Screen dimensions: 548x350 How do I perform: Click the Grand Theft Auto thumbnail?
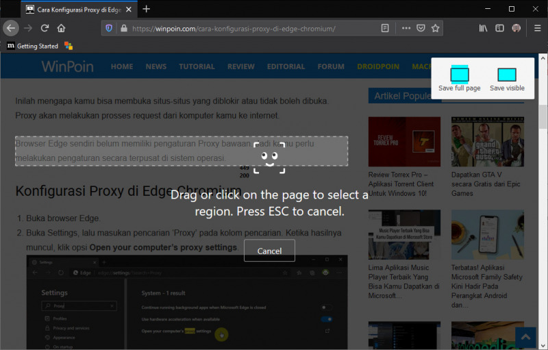coord(488,142)
